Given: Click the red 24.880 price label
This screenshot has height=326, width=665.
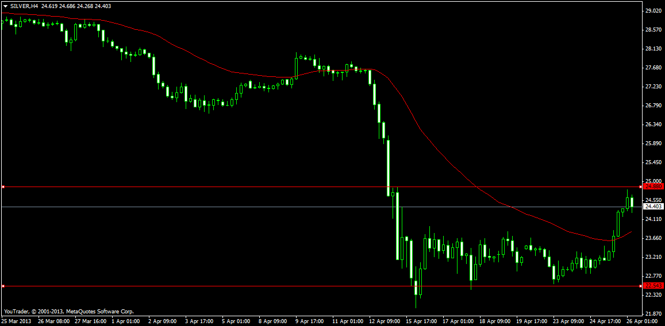Looking at the screenshot, I should (654, 187).
